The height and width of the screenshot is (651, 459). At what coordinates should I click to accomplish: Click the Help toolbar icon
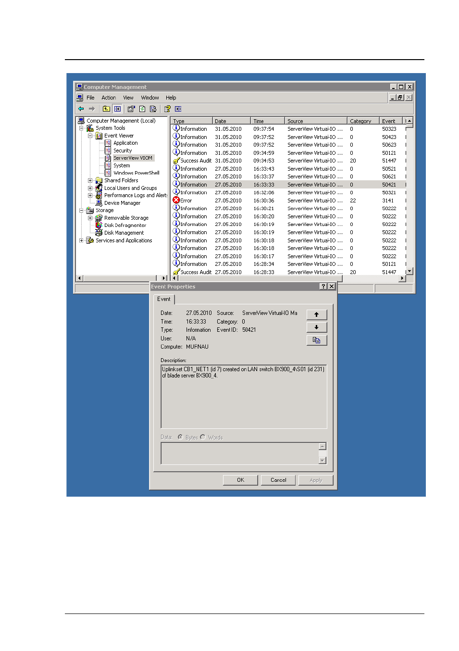[167, 109]
